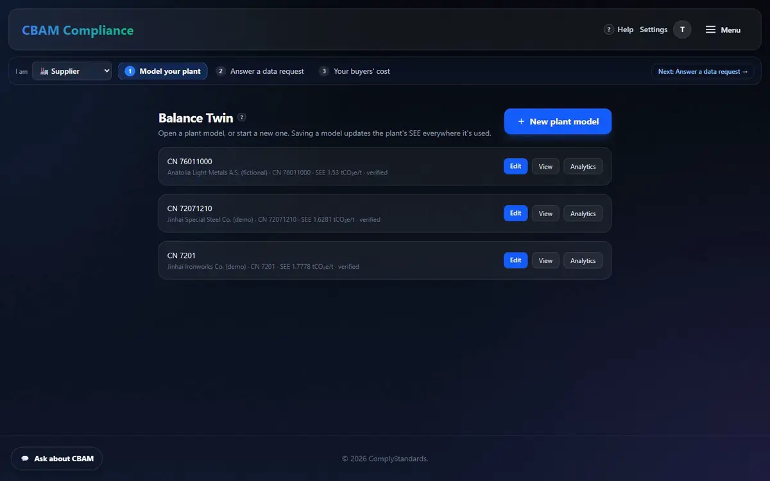770x481 pixels.
Task: Open the hamburger Menu icon
Action: click(x=710, y=30)
